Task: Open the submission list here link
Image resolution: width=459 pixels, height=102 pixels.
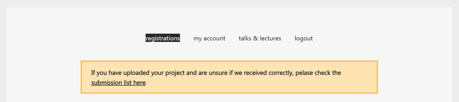Action: (118, 83)
